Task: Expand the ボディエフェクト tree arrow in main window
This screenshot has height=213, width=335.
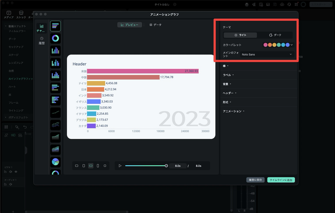Action: click(x=6, y=117)
